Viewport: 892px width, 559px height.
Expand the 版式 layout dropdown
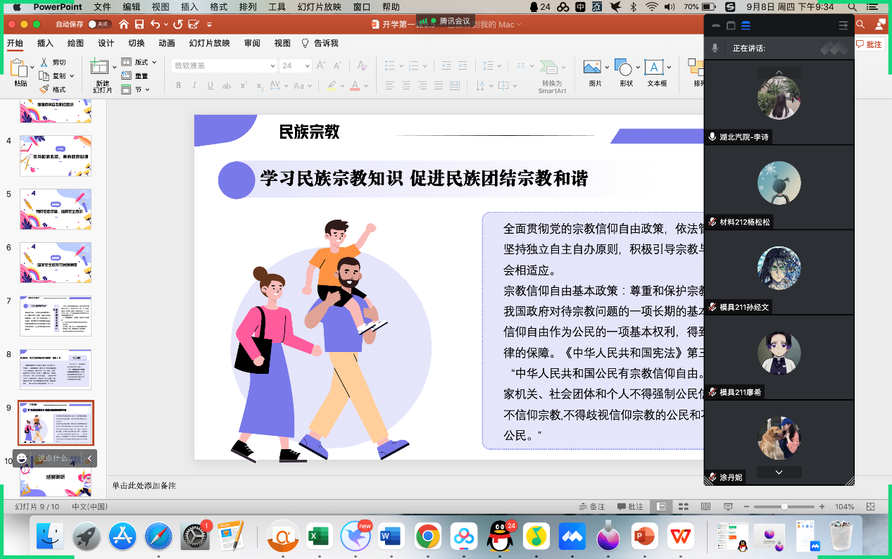click(138, 63)
